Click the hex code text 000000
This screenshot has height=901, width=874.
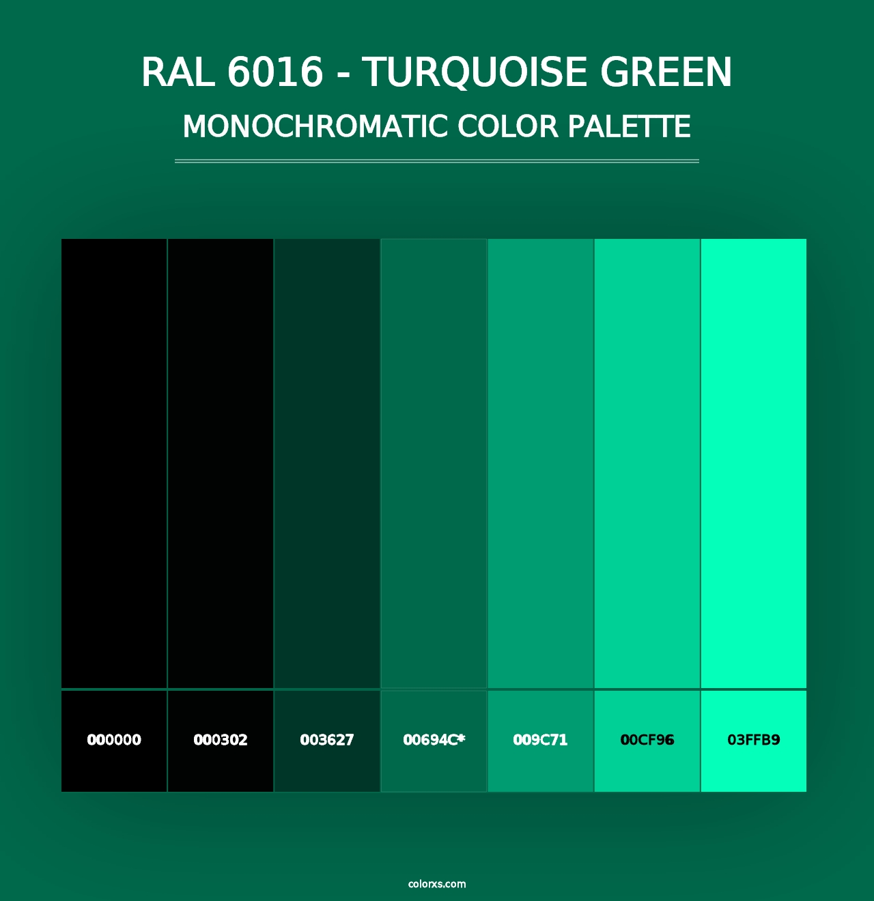click(114, 740)
